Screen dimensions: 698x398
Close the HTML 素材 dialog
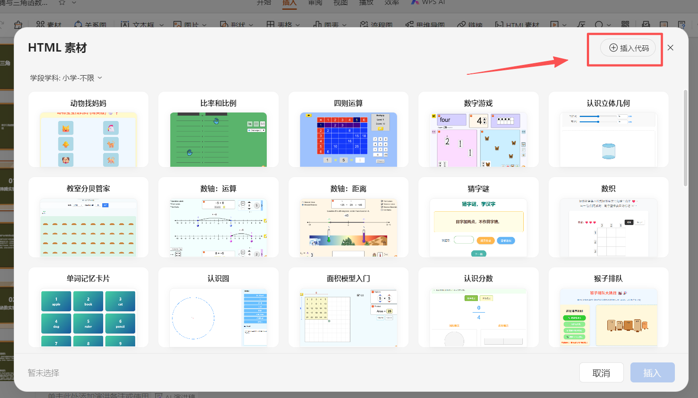tap(670, 48)
